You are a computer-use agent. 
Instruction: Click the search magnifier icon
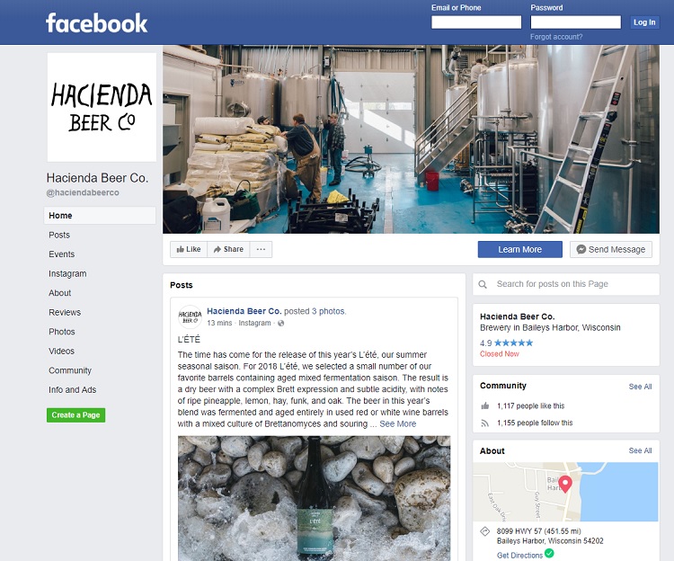(483, 285)
